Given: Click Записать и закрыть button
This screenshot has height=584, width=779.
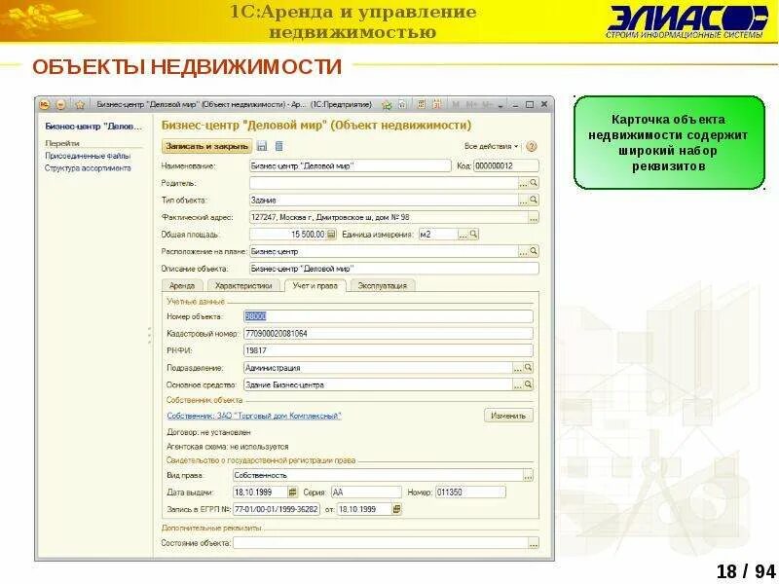Looking at the screenshot, I should coord(206,146).
